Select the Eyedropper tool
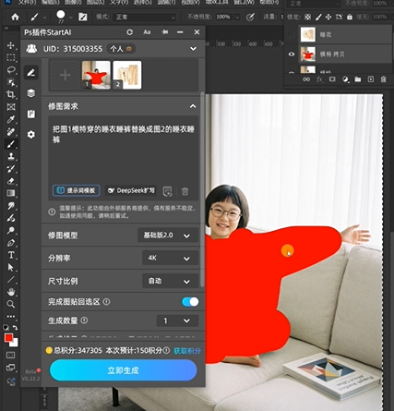This screenshot has width=394, height=411. (x=11, y=119)
